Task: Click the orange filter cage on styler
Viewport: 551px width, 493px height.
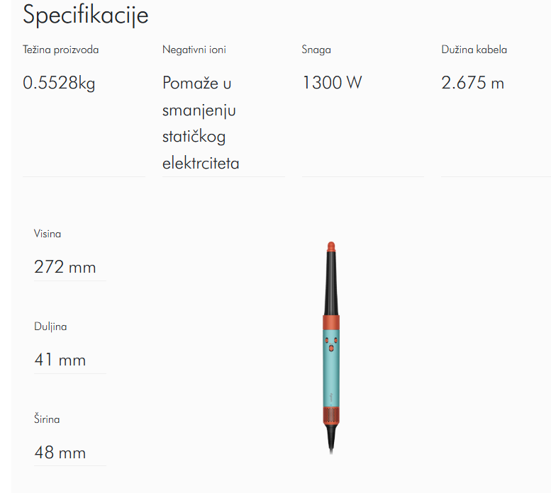Action: coord(331,416)
